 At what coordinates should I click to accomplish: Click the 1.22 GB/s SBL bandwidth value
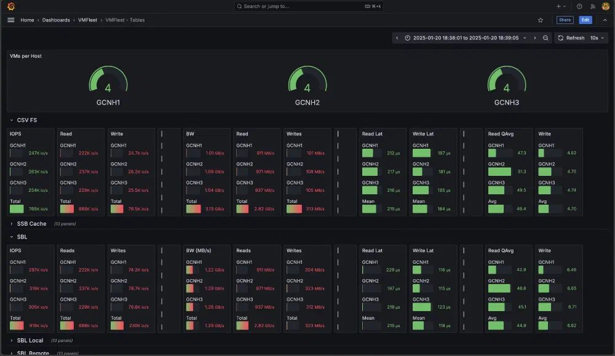coord(215,270)
